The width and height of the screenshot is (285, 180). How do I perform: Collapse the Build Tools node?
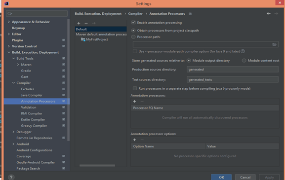(x=13, y=58)
